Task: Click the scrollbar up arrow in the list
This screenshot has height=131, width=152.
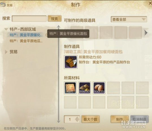Action: pos(58,27)
